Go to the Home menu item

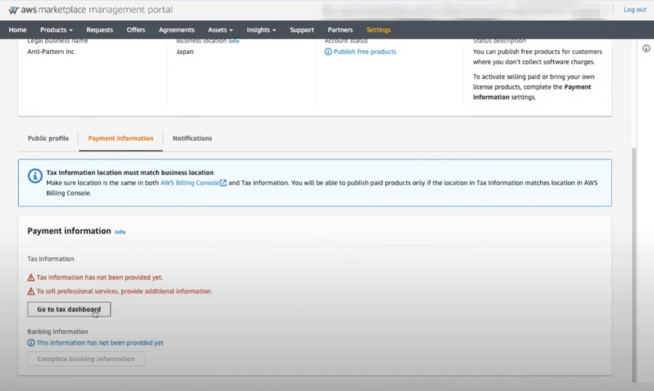(18, 30)
